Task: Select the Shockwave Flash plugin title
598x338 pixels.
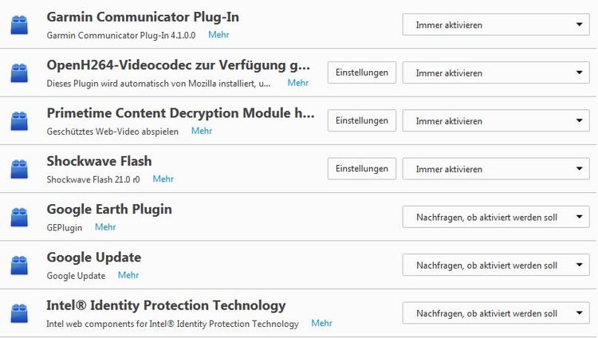Action: point(99,161)
